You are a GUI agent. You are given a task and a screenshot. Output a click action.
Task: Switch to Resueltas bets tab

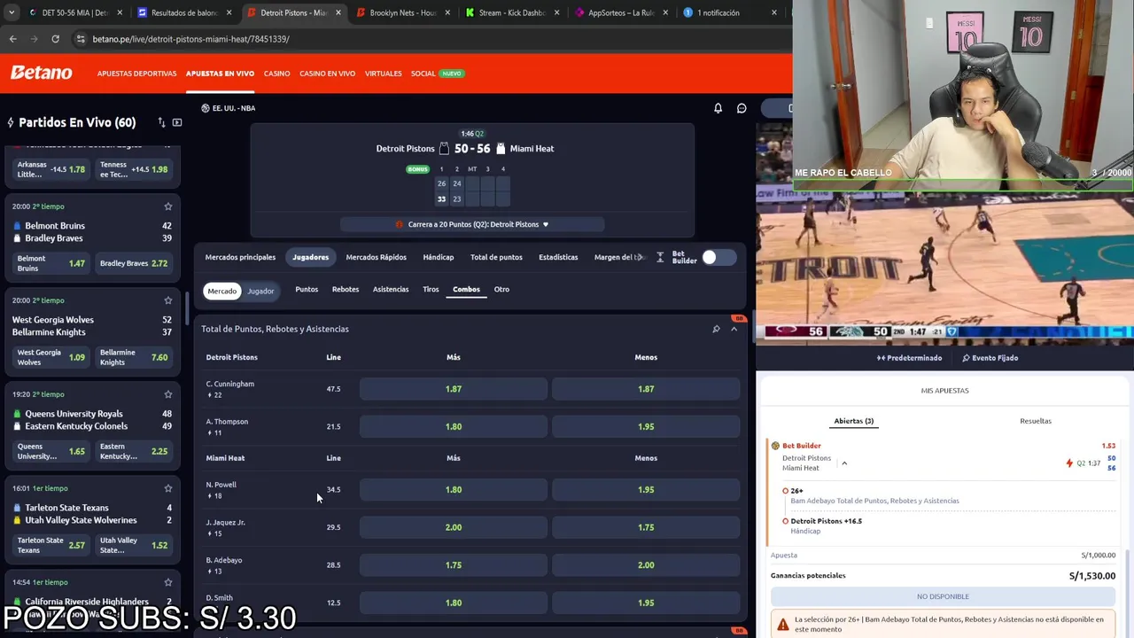1036,421
